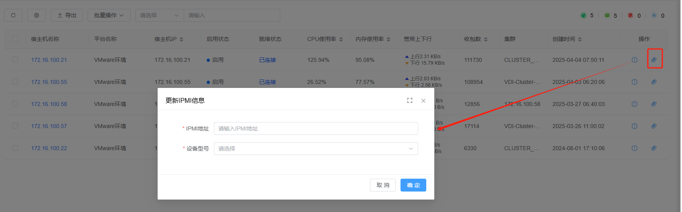The height and width of the screenshot is (212, 682).
Task: Click info icon for row 172.16.100.22
Action: pyautogui.click(x=635, y=148)
